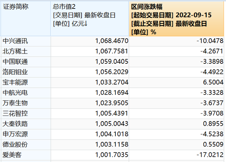Sort by the 总市值2 column header
Image resolution: width=226 pixels, height=162 pixels.
90,19
